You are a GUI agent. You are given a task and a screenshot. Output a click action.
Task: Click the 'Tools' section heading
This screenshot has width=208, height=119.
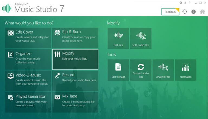(112, 55)
